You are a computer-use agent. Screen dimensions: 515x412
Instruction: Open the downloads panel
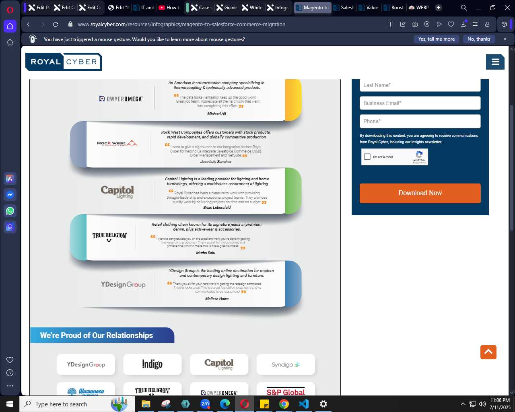click(x=463, y=24)
